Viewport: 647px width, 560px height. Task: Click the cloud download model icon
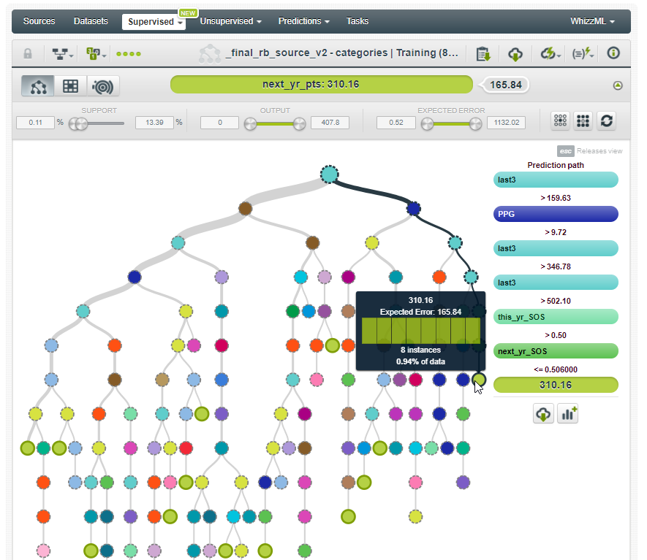point(515,53)
